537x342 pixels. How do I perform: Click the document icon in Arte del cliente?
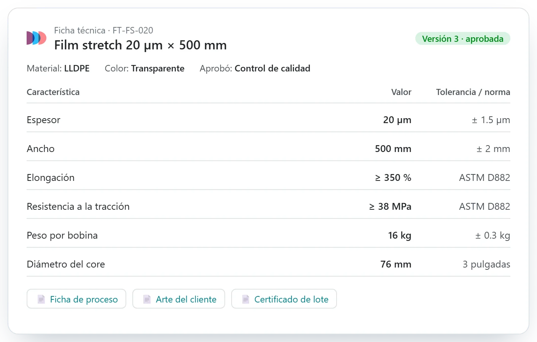(147, 299)
